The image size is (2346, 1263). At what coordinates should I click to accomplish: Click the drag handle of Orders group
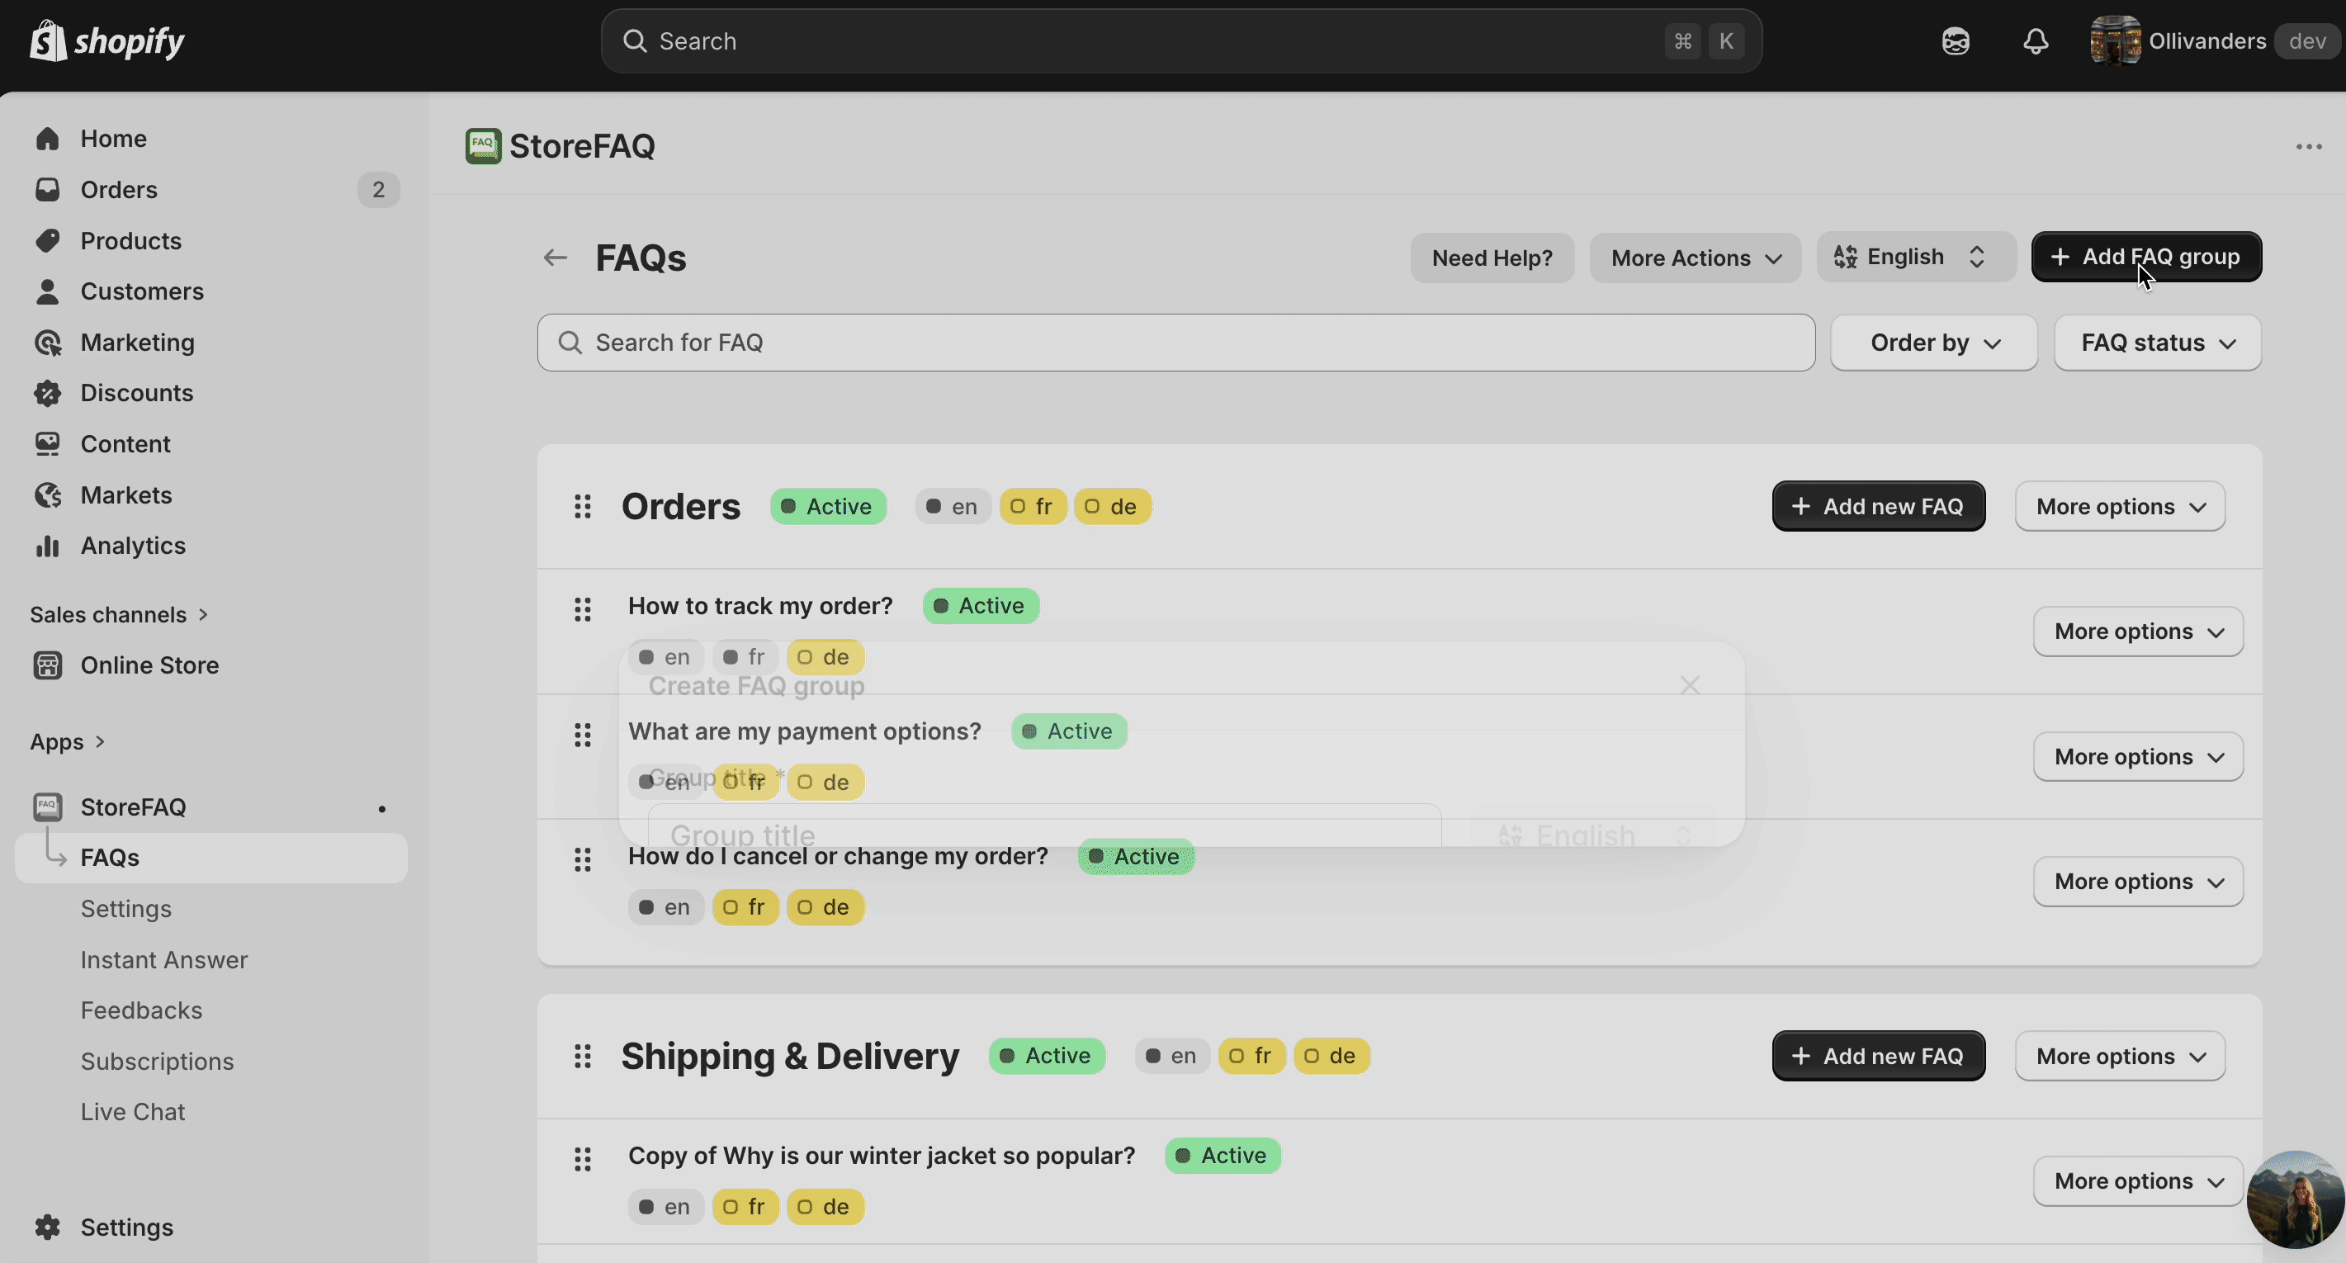[583, 506]
